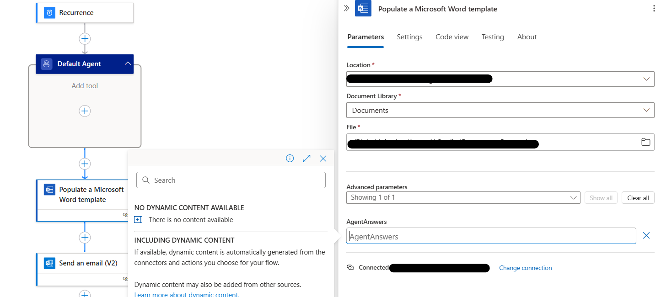Viewport: 661px width, 297px height.
Task: Open the panel's more options menu
Action: coord(653,9)
